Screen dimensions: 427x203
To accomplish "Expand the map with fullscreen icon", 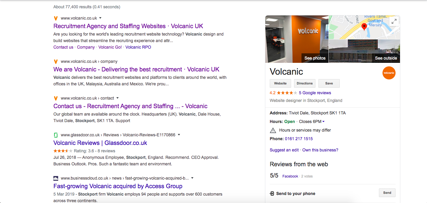I will tap(394, 21).
